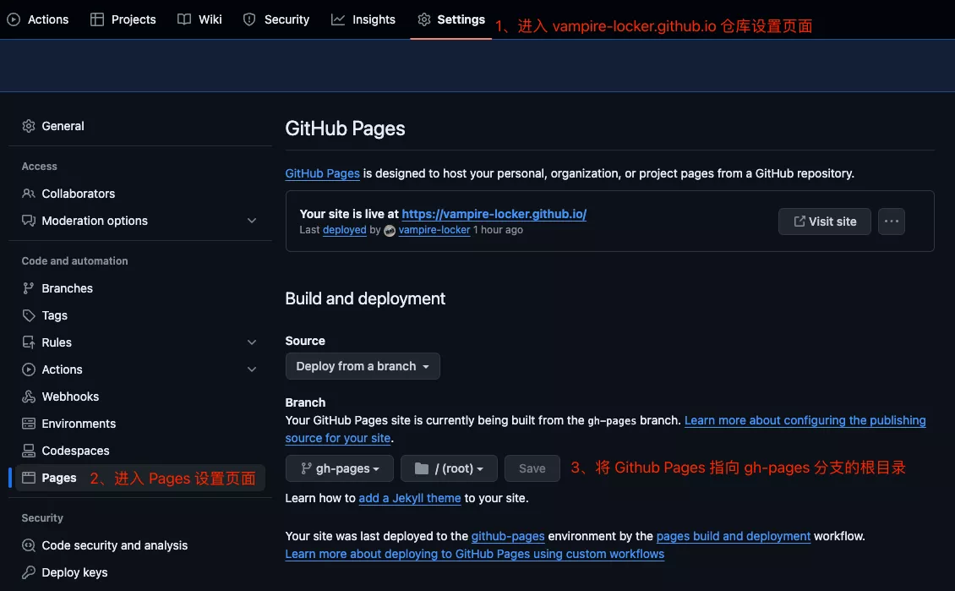Viewport: 955px width, 591px height.
Task: Click the Build and deployment heading
Action: pos(365,298)
